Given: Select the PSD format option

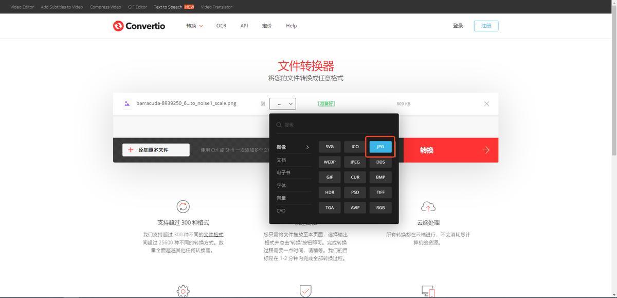Looking at the screenshot, I should 355,192.
